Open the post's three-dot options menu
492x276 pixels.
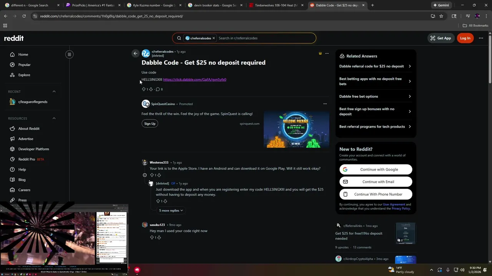327,53
